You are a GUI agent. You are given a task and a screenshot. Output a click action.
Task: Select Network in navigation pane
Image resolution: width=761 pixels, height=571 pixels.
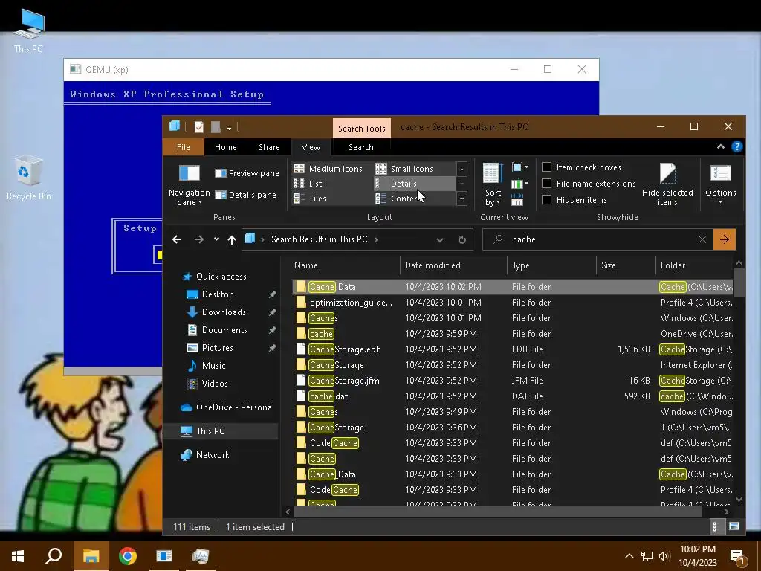[x=213, y=455]
